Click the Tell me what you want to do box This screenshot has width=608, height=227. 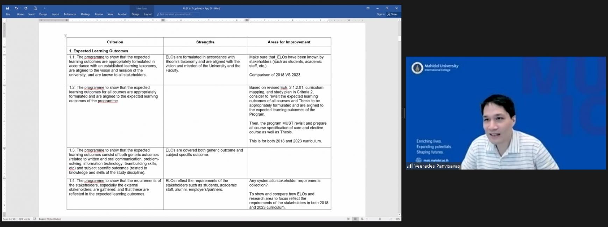click(177, 14)
